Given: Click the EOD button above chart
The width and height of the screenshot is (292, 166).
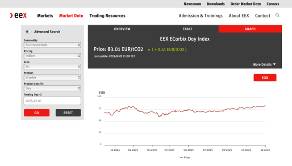Looking at the screenshot, I should coord(265,78).
